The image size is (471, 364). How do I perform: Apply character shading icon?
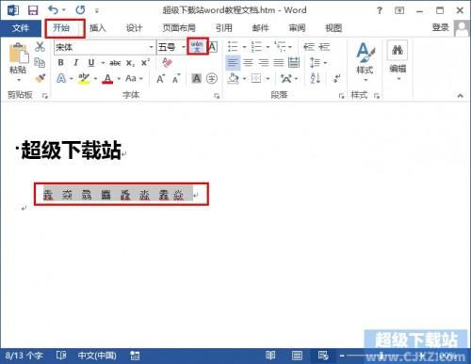tap(197, 78)
